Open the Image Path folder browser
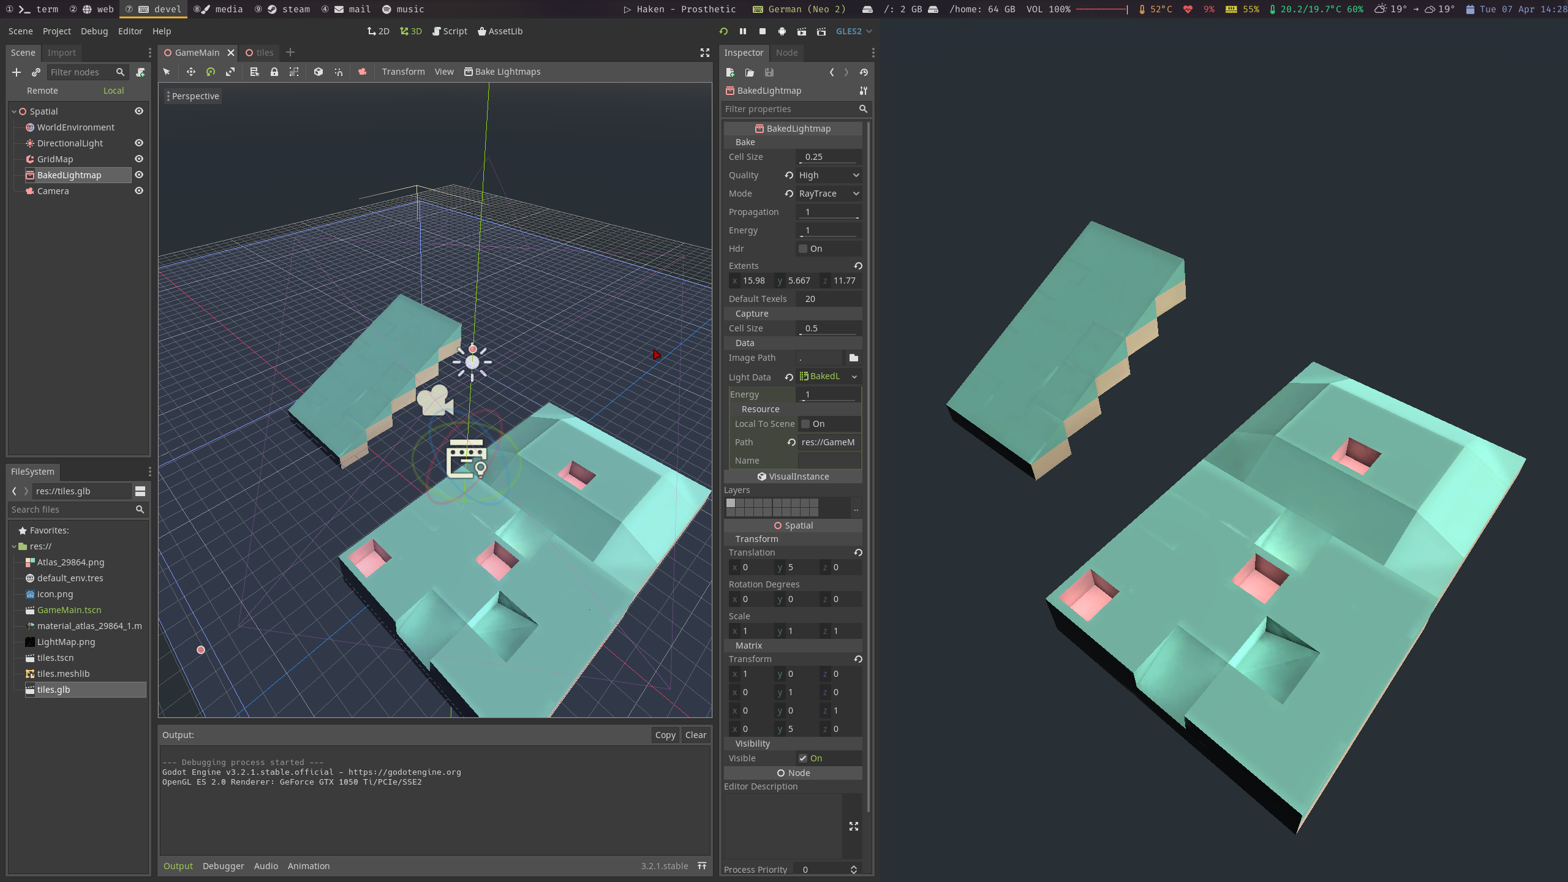Screen dimensions: 1568x882 point(853,358)
